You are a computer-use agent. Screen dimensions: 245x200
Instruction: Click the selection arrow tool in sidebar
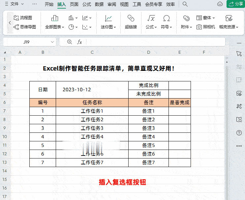tap(239, 54)
